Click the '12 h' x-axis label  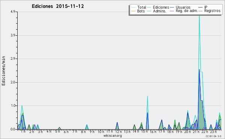coord(118,131)
